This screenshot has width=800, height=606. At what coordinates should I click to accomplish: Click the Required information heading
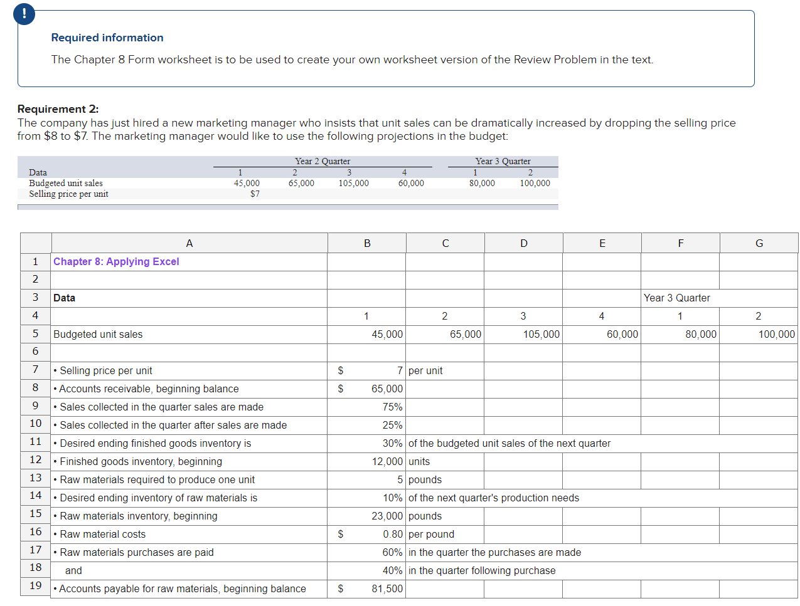pyautogui.click(x=107, y=38)
